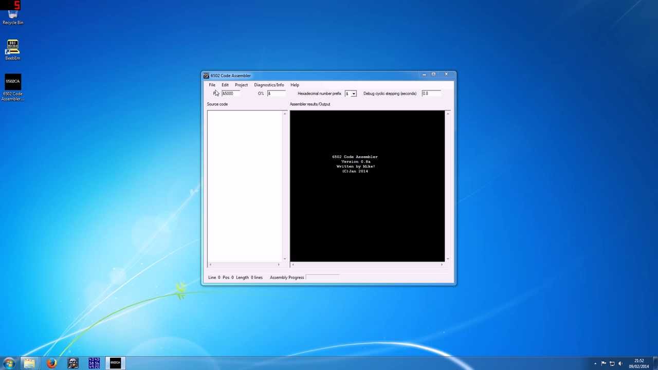Open the taskbar clock and date

[x=638, y=363]
